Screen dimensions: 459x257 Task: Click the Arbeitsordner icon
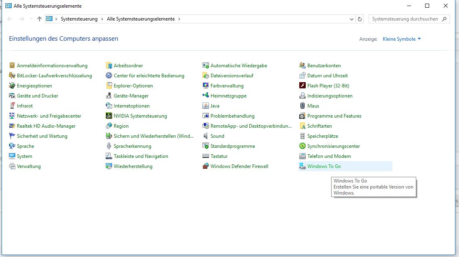109,66
